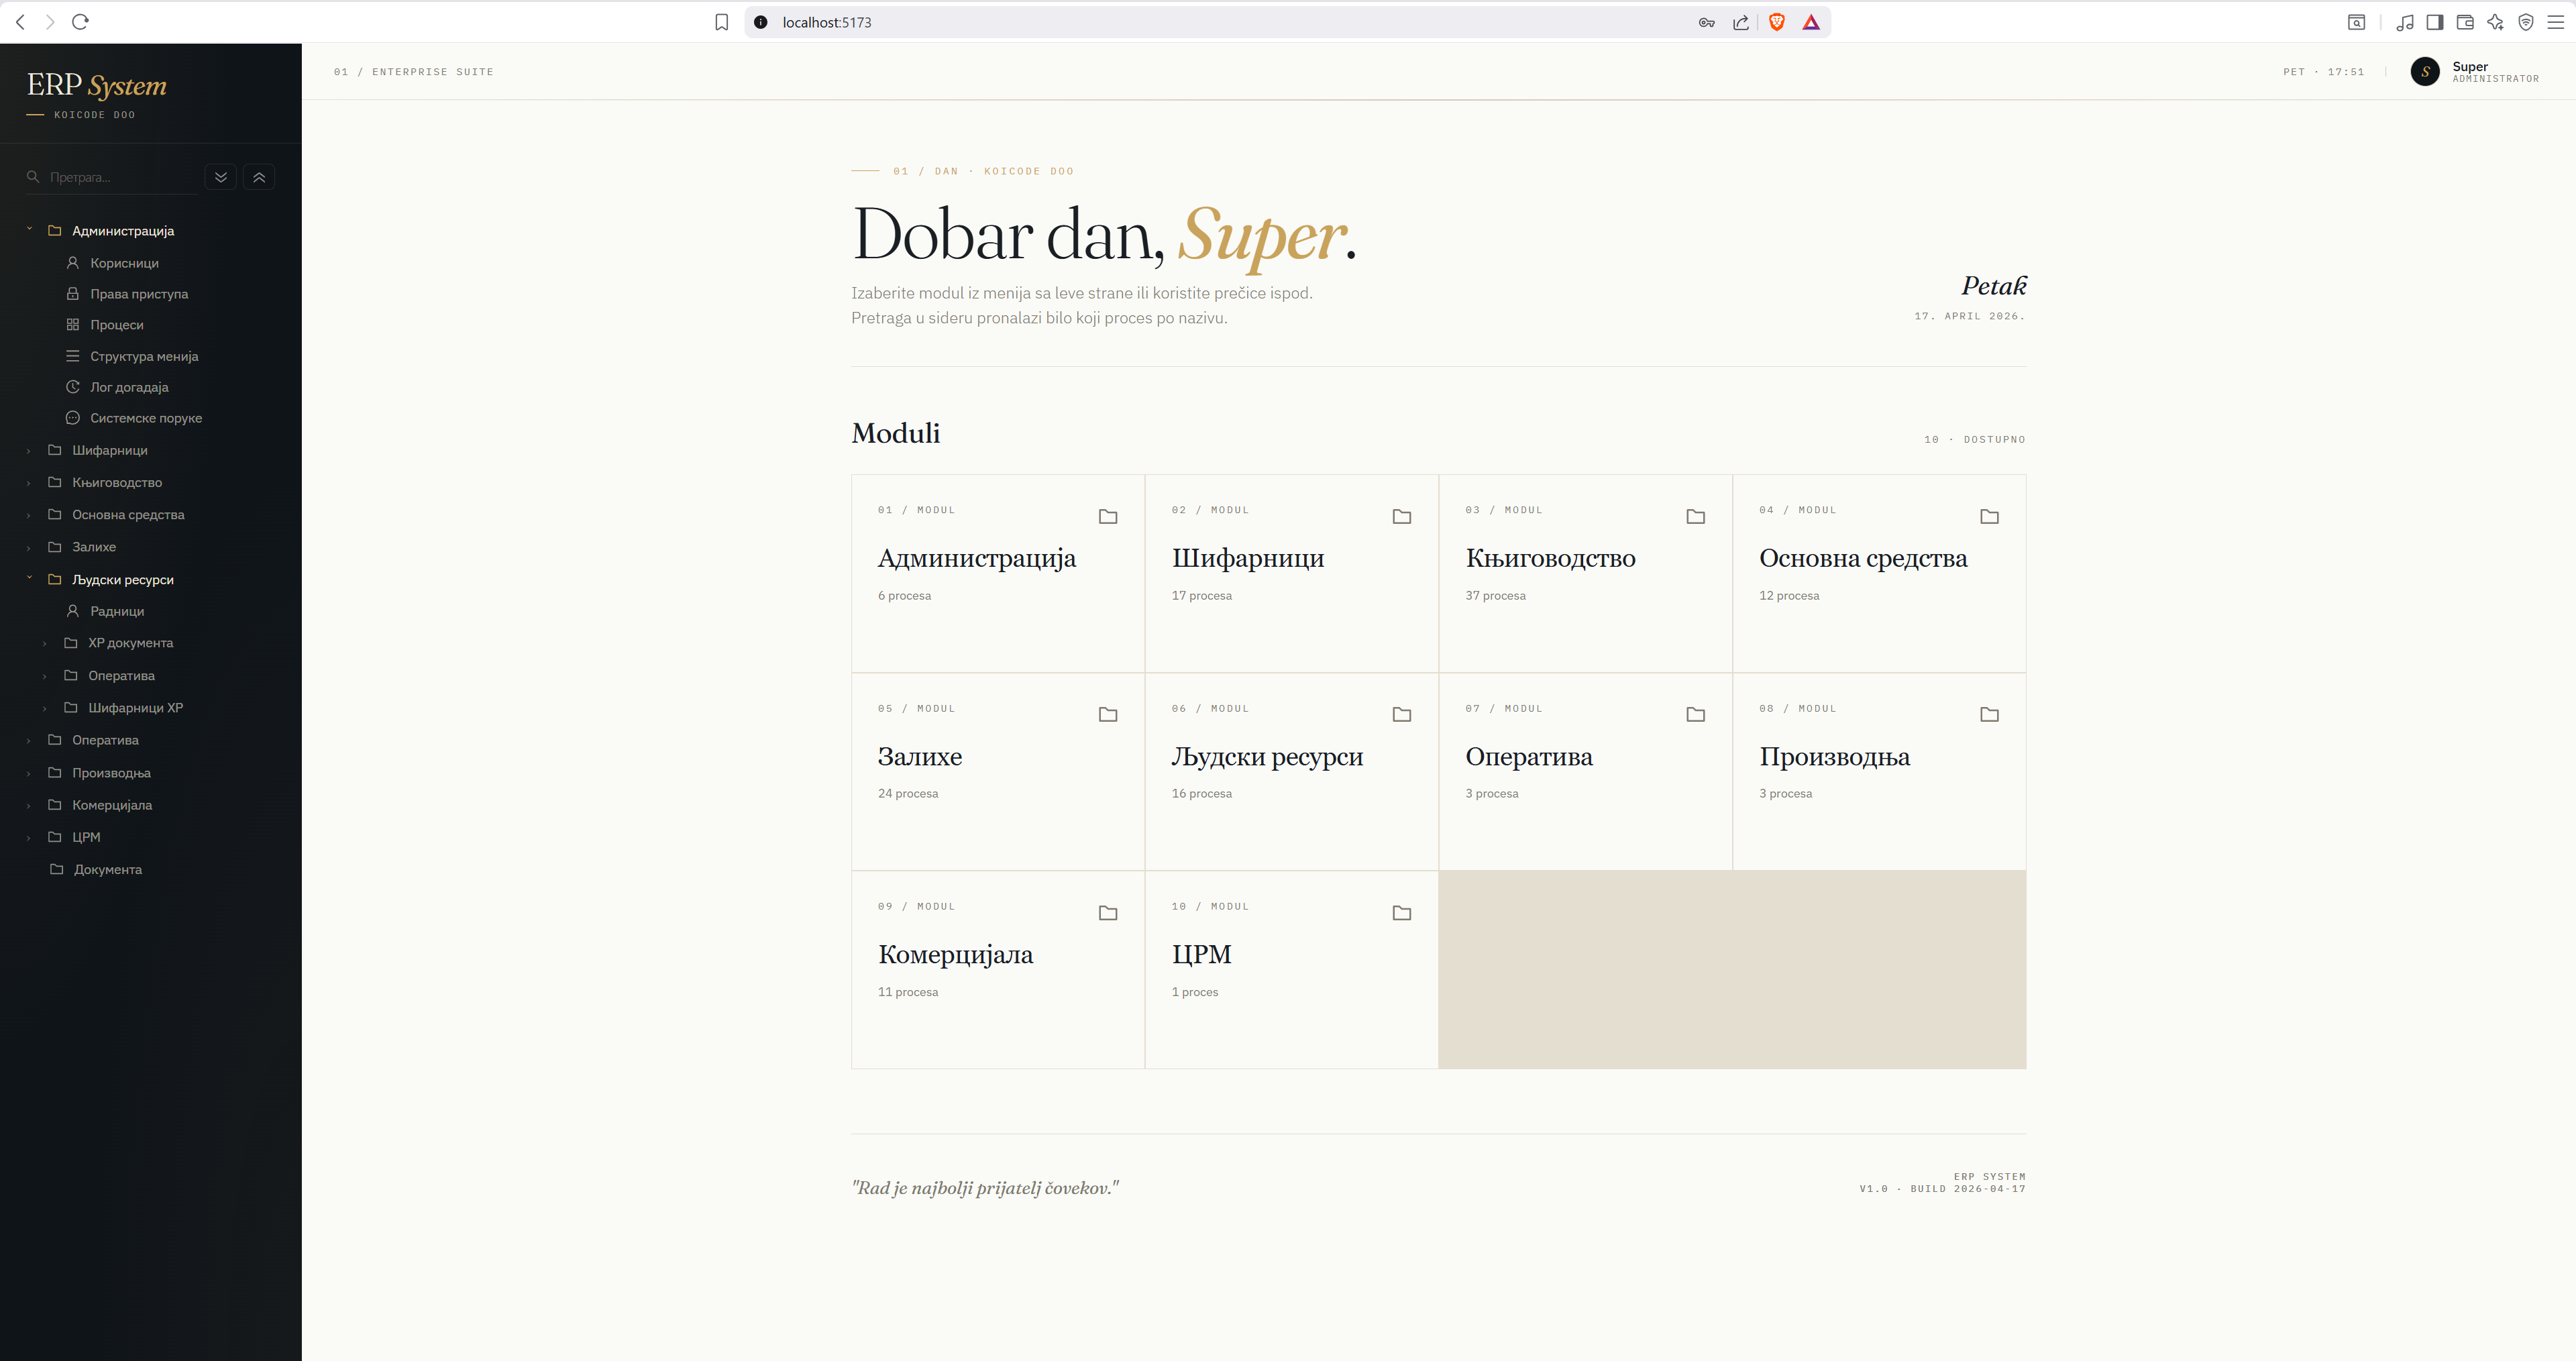This screenshot has height=1361, width=2576.
Task: Click the expand-all double chevron down icon
Action: [221, 177]
